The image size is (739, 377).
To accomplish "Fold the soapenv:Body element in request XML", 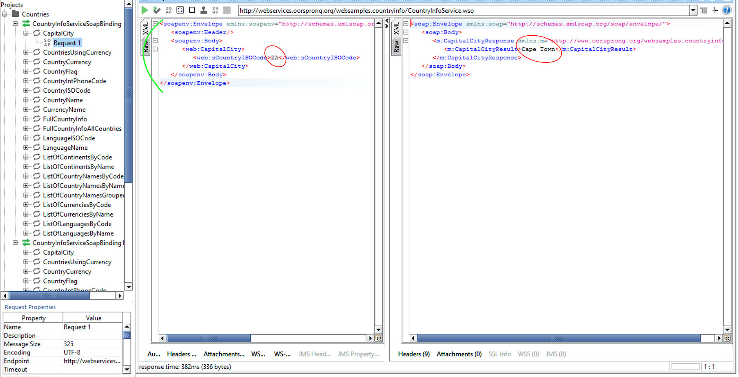I will (155, 41).
